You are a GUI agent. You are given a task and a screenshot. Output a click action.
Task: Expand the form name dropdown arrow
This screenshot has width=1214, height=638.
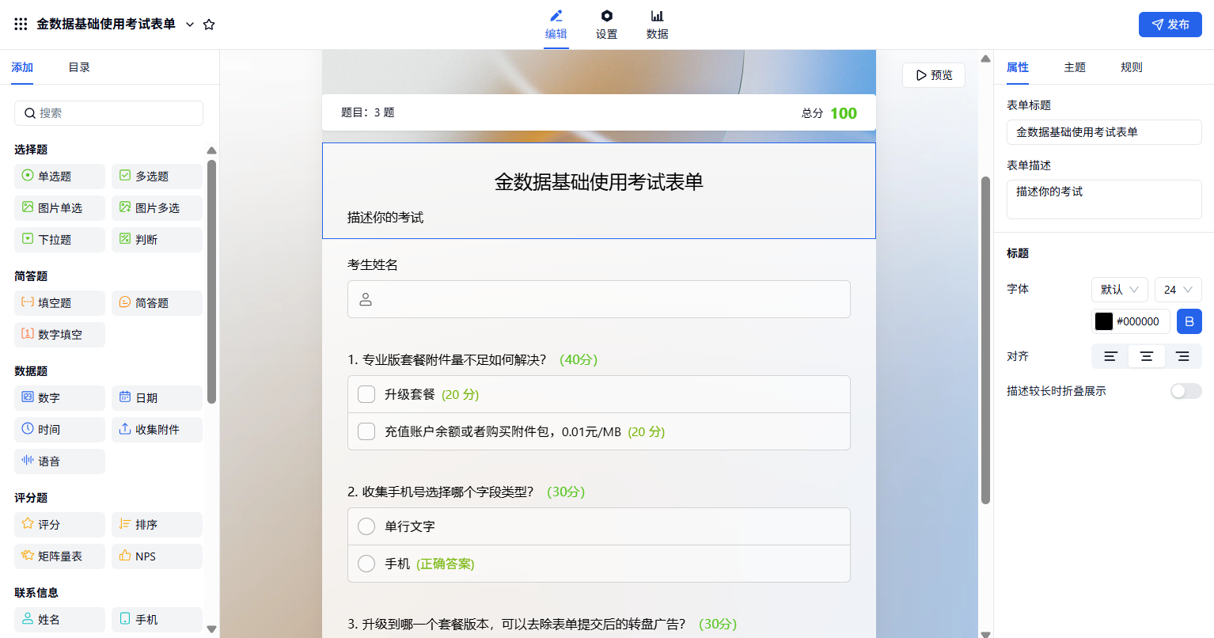pos(190,25)
